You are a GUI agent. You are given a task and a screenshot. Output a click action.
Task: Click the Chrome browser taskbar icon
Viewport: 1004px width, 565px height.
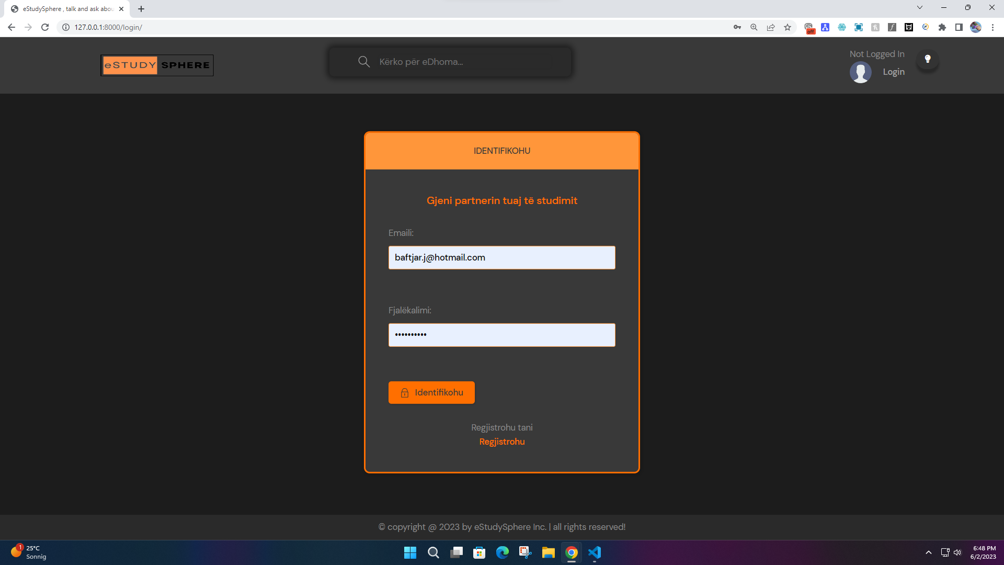(x=572, y=552)
